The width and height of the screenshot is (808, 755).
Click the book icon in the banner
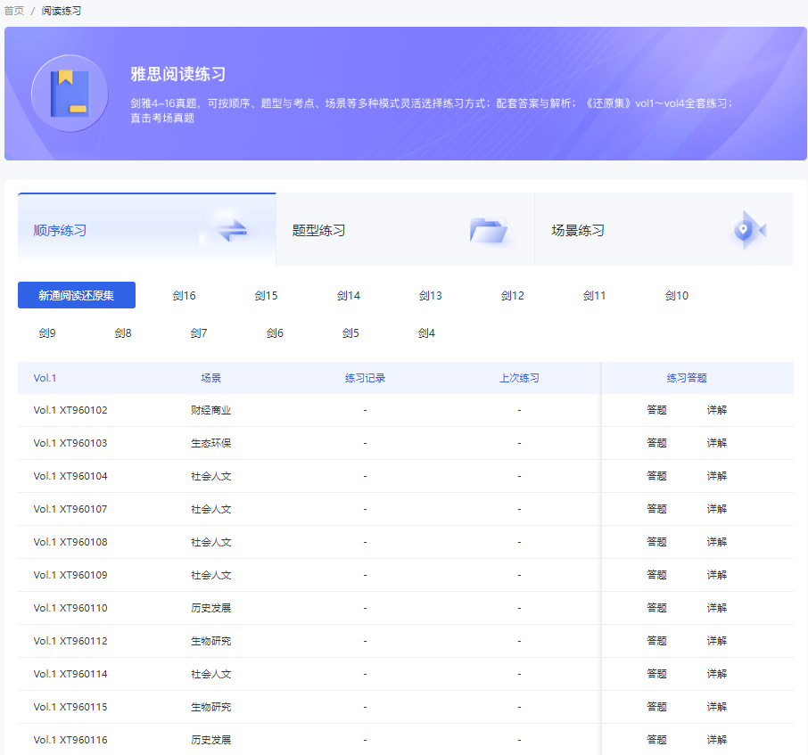70,94
